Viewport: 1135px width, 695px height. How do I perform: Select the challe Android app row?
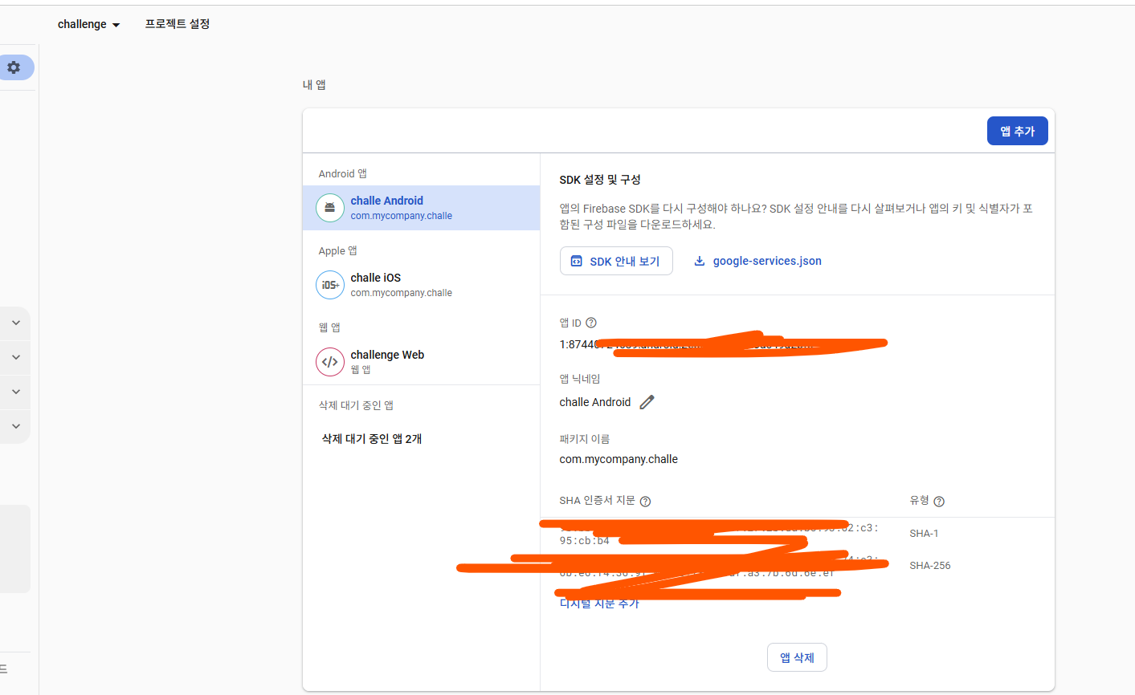point(421,208)
